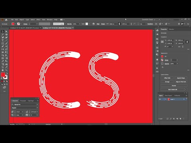The image size is (191, 143).
Task: Click the red fill color box in toolbar
Action: point(3,75)
